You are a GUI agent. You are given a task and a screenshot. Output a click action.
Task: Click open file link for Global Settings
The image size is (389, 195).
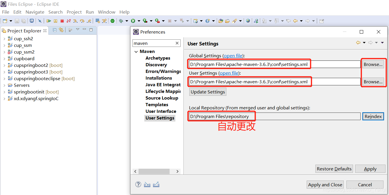233,56
